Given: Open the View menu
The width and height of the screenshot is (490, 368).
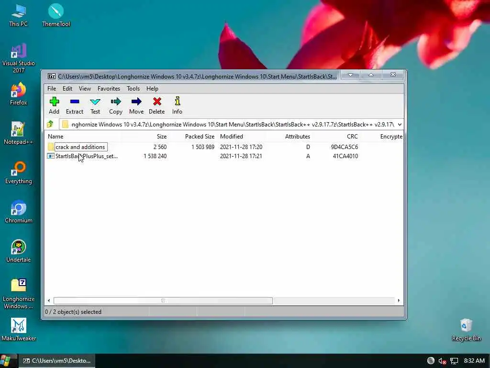Looking at the screenshot, I should (85, 89).
